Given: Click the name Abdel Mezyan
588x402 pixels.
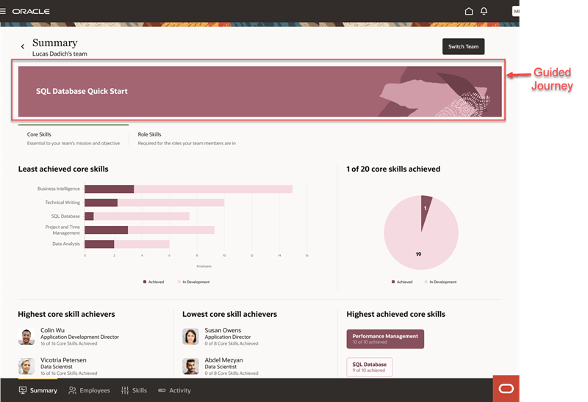Looking at the screenshot, I should 223,360.
